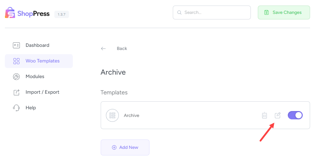The height and width of the screenshot is (161, 316).
Task: Go to Modules in the sidebar
Action: click(35, 76)
